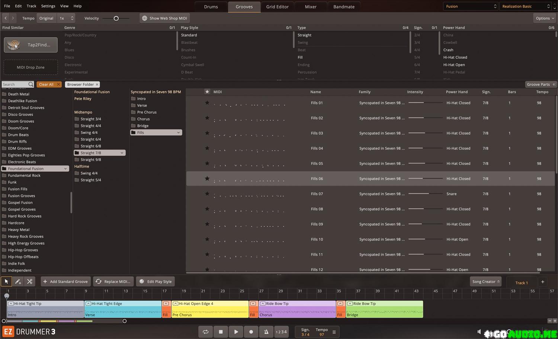Screen dimensions: 558x339
Task: Adjust Fills 03 intensity slider
Action: [426, 133]
